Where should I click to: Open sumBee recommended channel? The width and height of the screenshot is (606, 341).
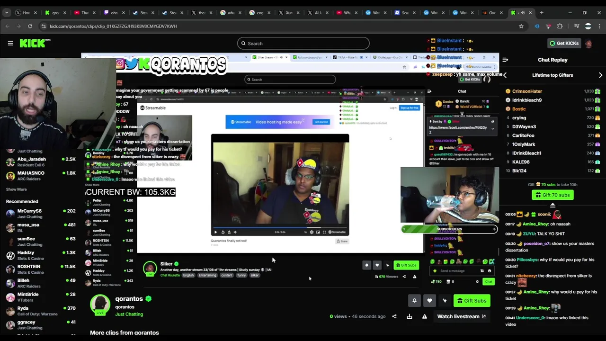(x=40, y=242)
